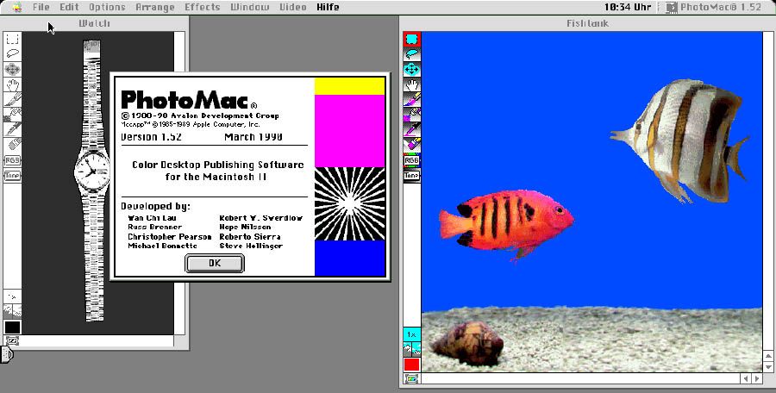
Task: Open the PhotoMac application switcher menu
Action: coord(714,7)
